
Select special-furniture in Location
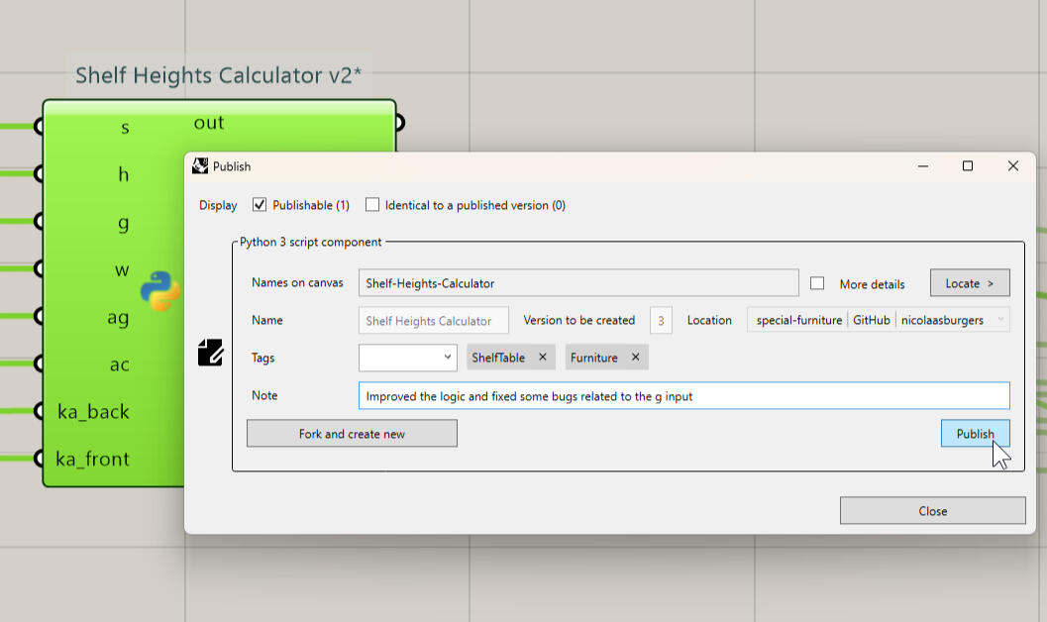click(x=798, y=320)
